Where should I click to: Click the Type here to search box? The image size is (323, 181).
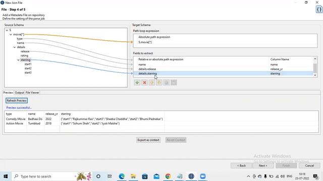tap(51, 176)
